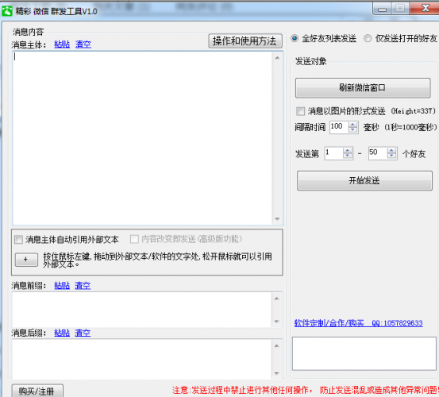Click the empty log box under QQ link
The image size is (439, 397).
(x=364, y=353)
